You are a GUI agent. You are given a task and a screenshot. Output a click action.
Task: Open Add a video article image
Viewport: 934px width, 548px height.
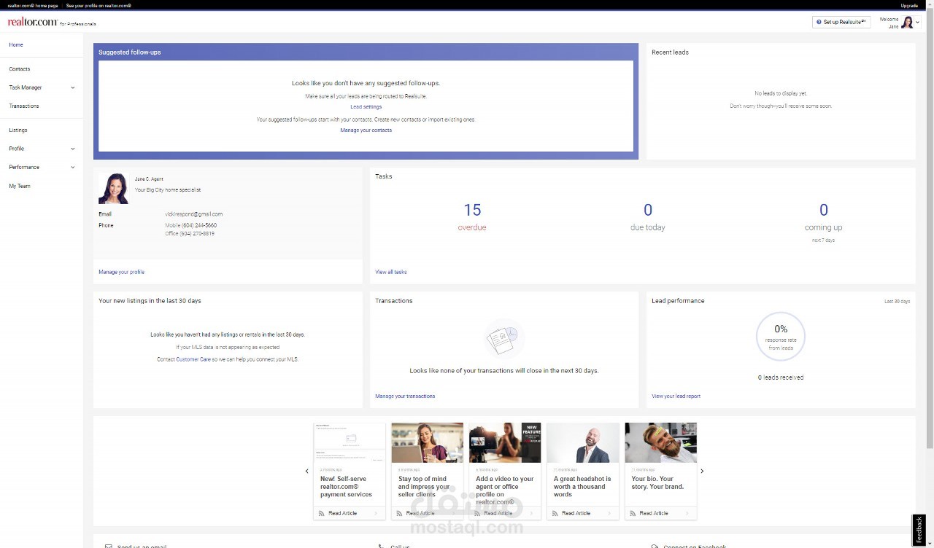[505, 442]
